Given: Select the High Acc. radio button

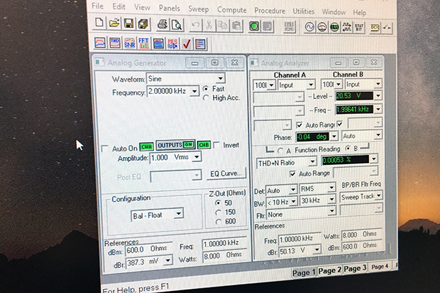Looking at the screenshot, I should (x=206, y=98).
